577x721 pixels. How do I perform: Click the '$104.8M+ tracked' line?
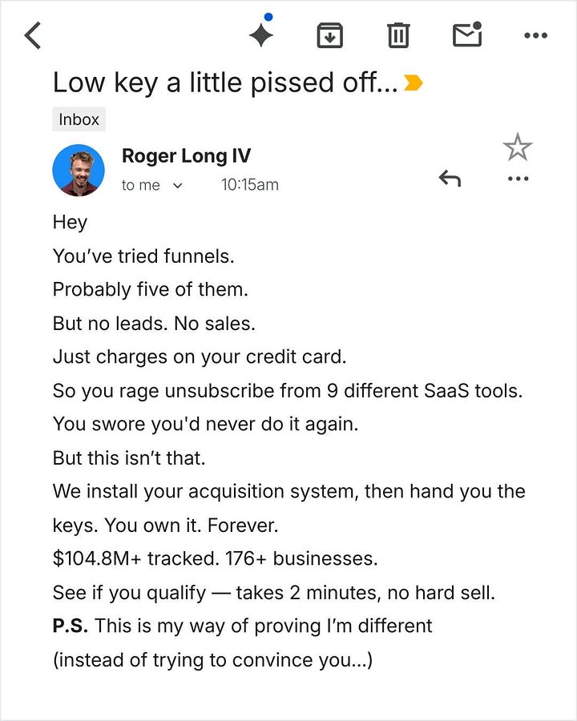tap(215, 558)
